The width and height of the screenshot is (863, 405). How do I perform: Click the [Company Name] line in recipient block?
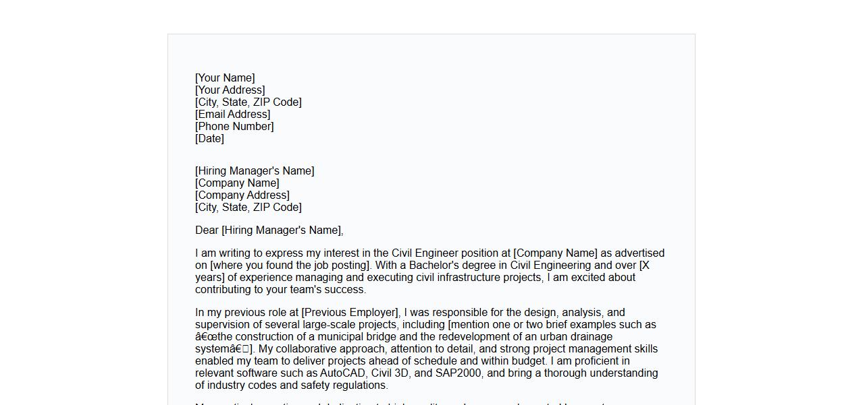(237, 183)
